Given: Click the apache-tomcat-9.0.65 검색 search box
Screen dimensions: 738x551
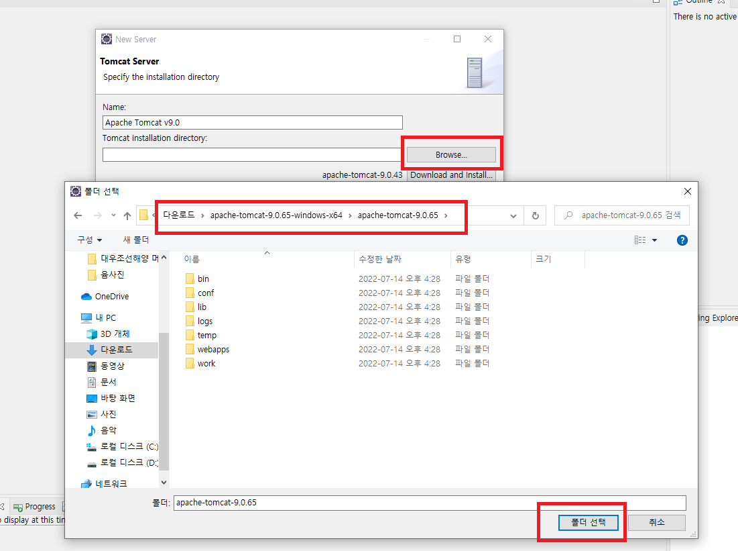Looking at the screenshot, I should (x=622, y=215).
